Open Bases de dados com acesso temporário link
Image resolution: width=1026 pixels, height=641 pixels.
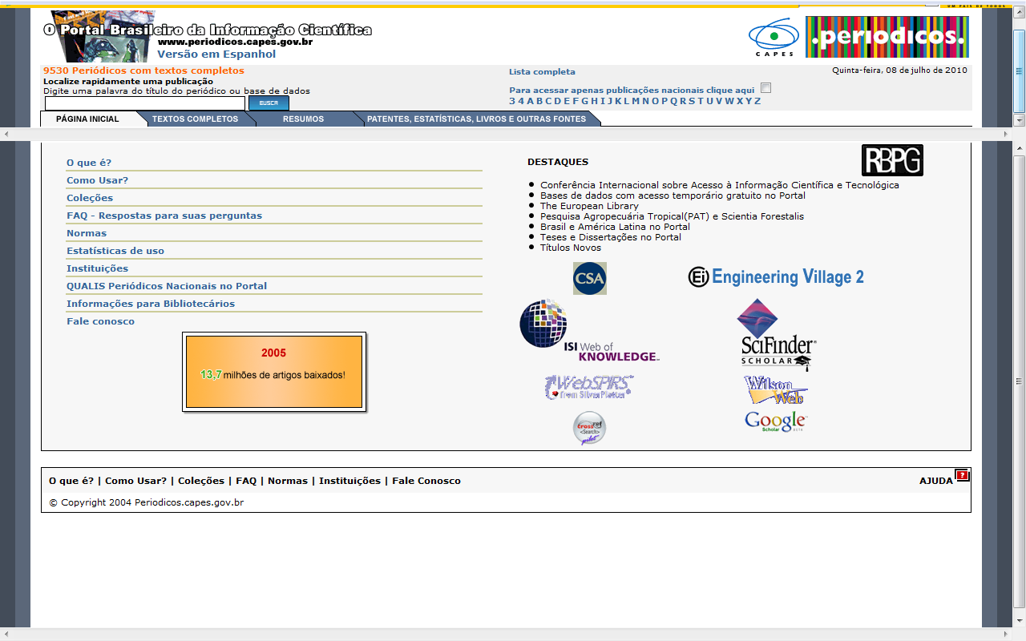click(x=673, y=196)
